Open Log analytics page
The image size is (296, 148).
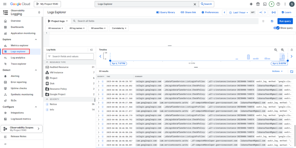18,58
